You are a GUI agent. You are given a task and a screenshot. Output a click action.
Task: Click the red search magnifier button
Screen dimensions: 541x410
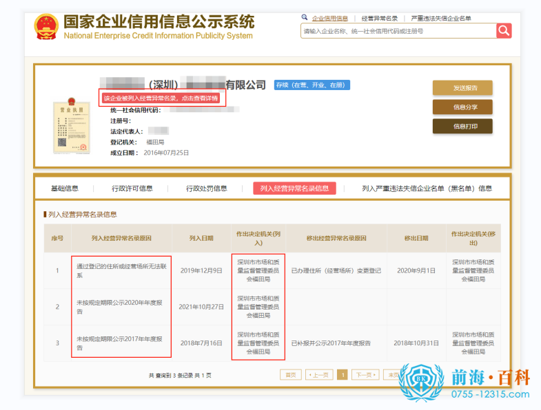[504, 31]
